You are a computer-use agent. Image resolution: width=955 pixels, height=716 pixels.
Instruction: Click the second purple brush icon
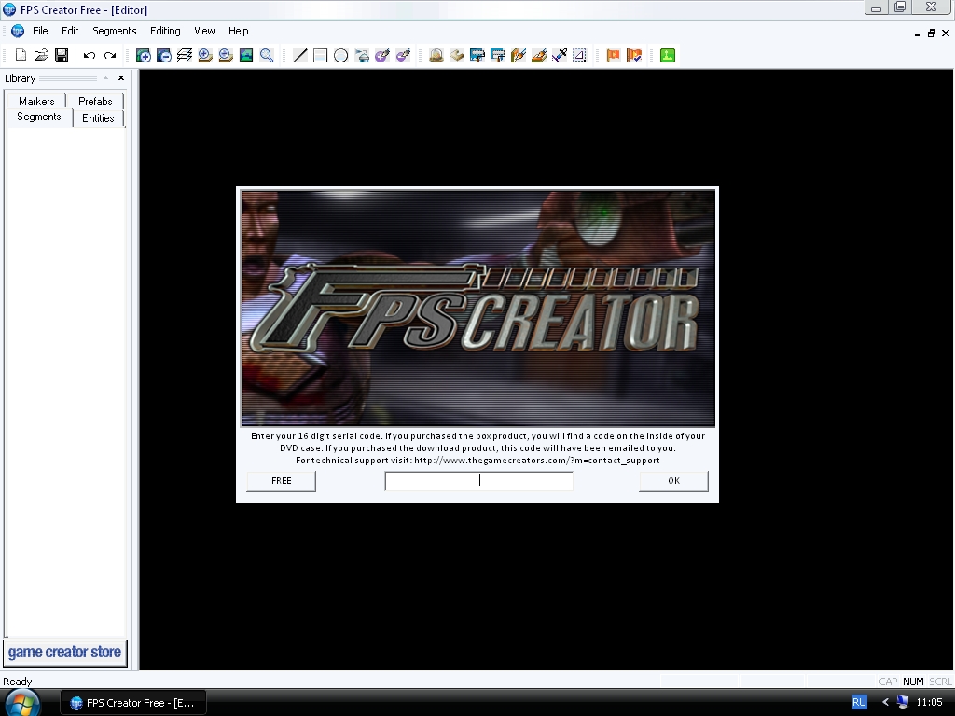pos(403,55)
